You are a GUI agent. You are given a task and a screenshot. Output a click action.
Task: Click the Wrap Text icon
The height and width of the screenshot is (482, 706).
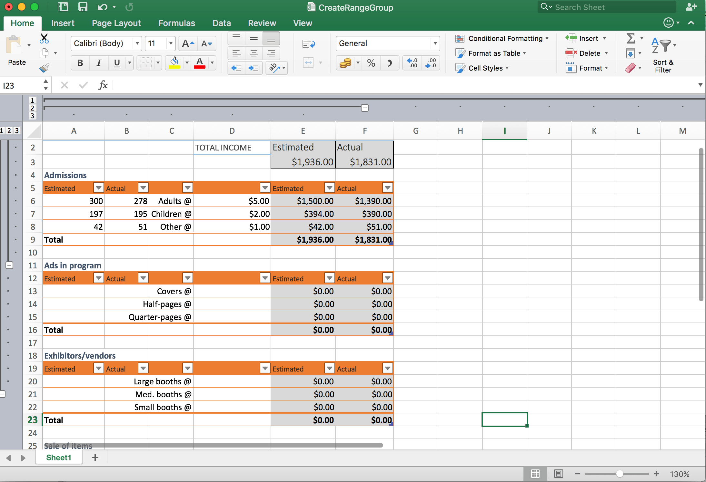(x=309, y=44)
